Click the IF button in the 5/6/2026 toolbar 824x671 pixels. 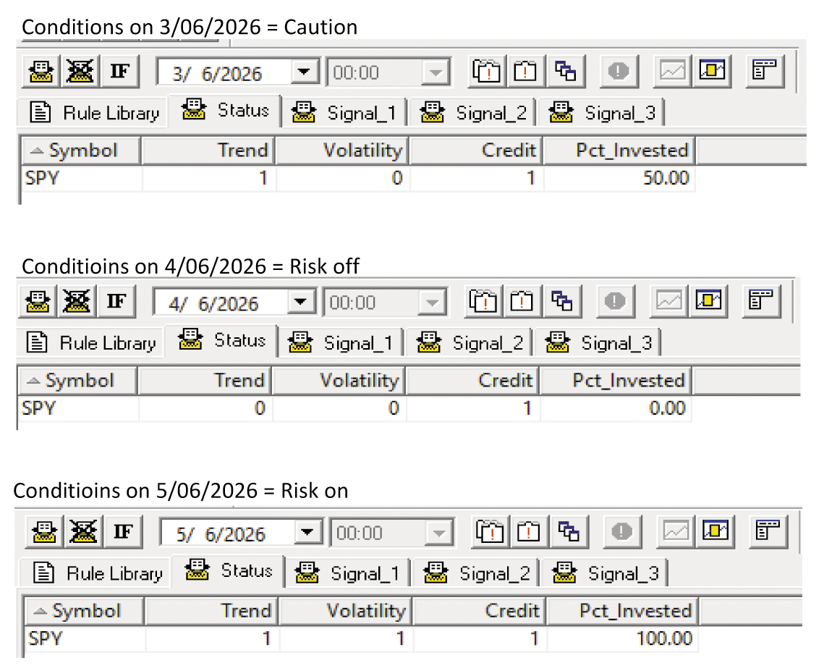(123, 531)
